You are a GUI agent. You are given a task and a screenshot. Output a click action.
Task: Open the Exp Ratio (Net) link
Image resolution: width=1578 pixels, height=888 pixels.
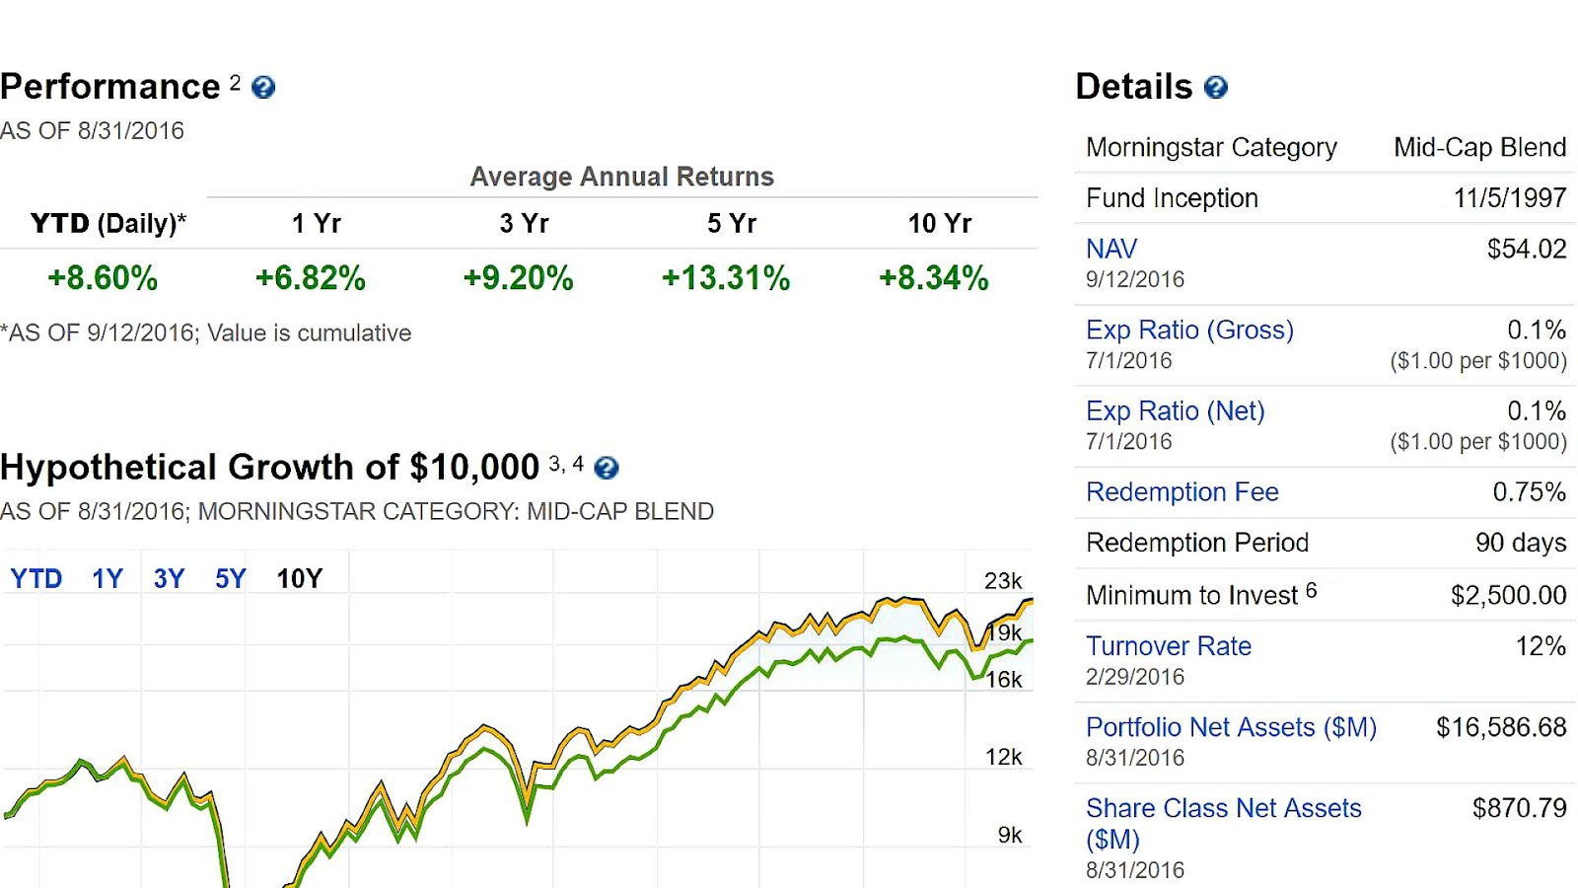[x=1175, y=410]
